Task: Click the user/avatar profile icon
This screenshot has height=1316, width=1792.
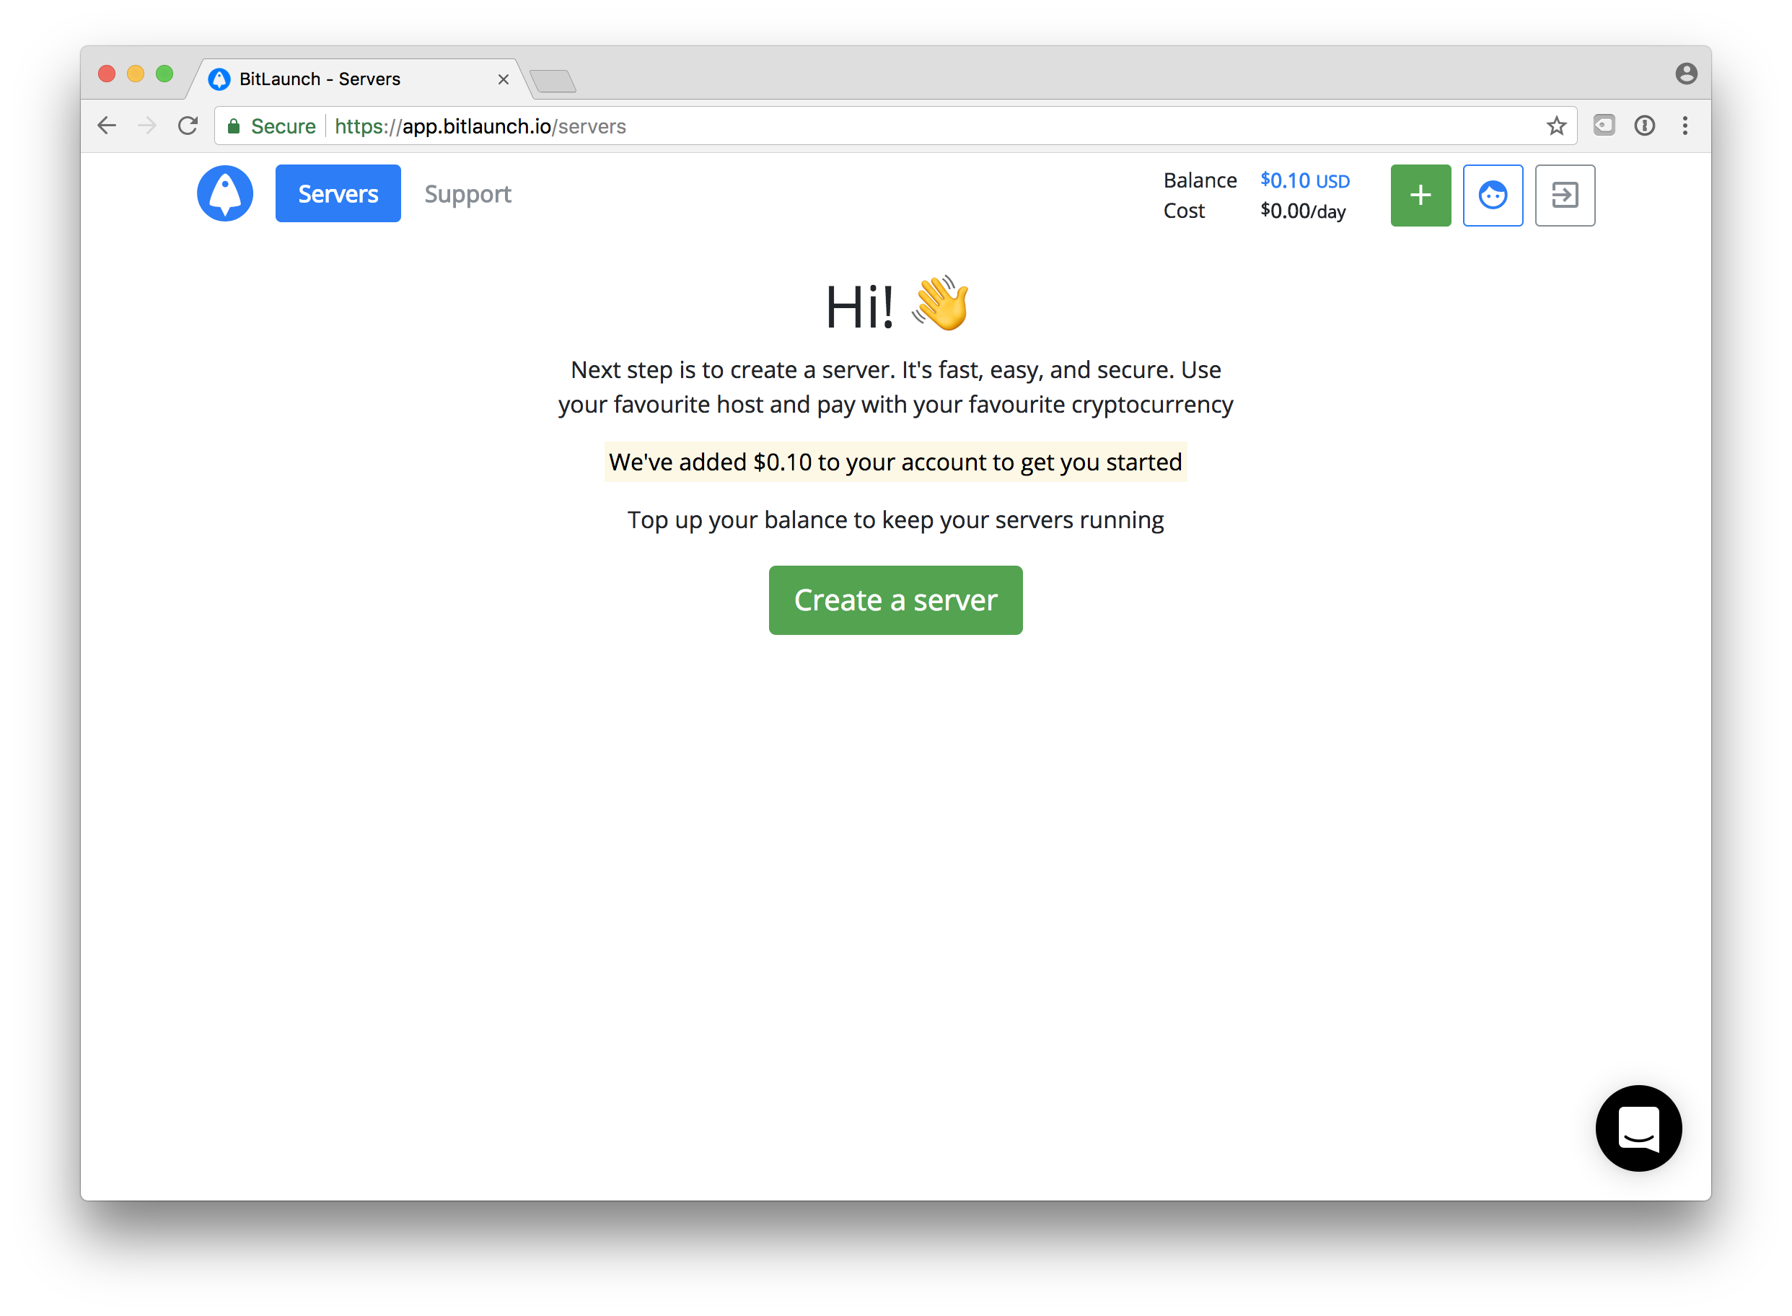Action: (1493, 193)
